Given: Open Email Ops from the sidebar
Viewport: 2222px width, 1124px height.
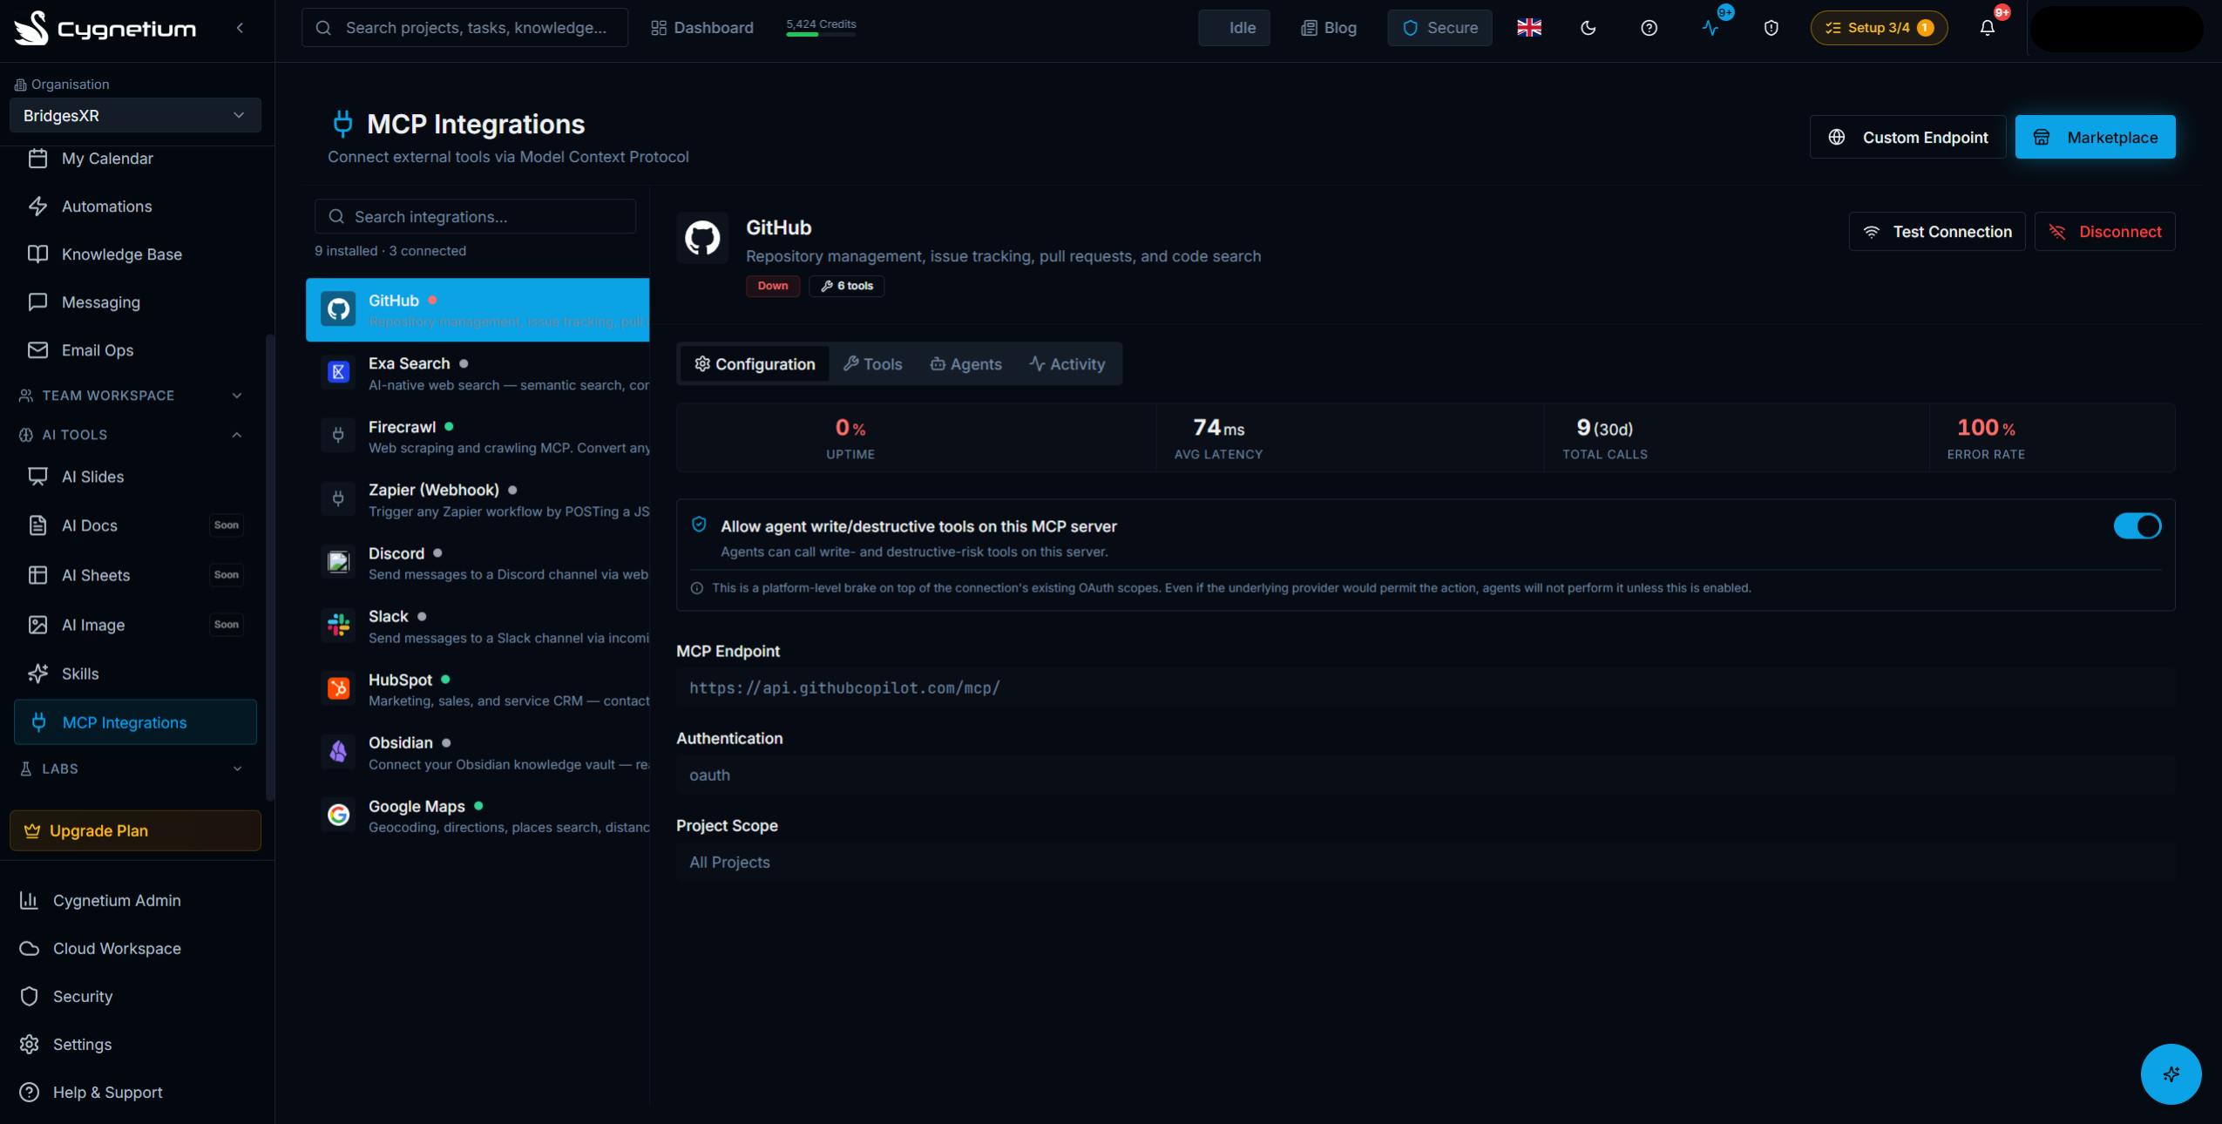Looking at the screenshot, I should 135,350.
